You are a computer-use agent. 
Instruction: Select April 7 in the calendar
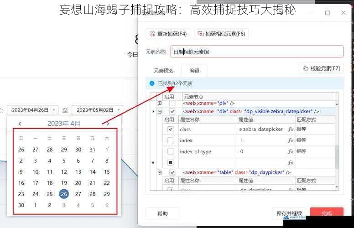point(93,161)
